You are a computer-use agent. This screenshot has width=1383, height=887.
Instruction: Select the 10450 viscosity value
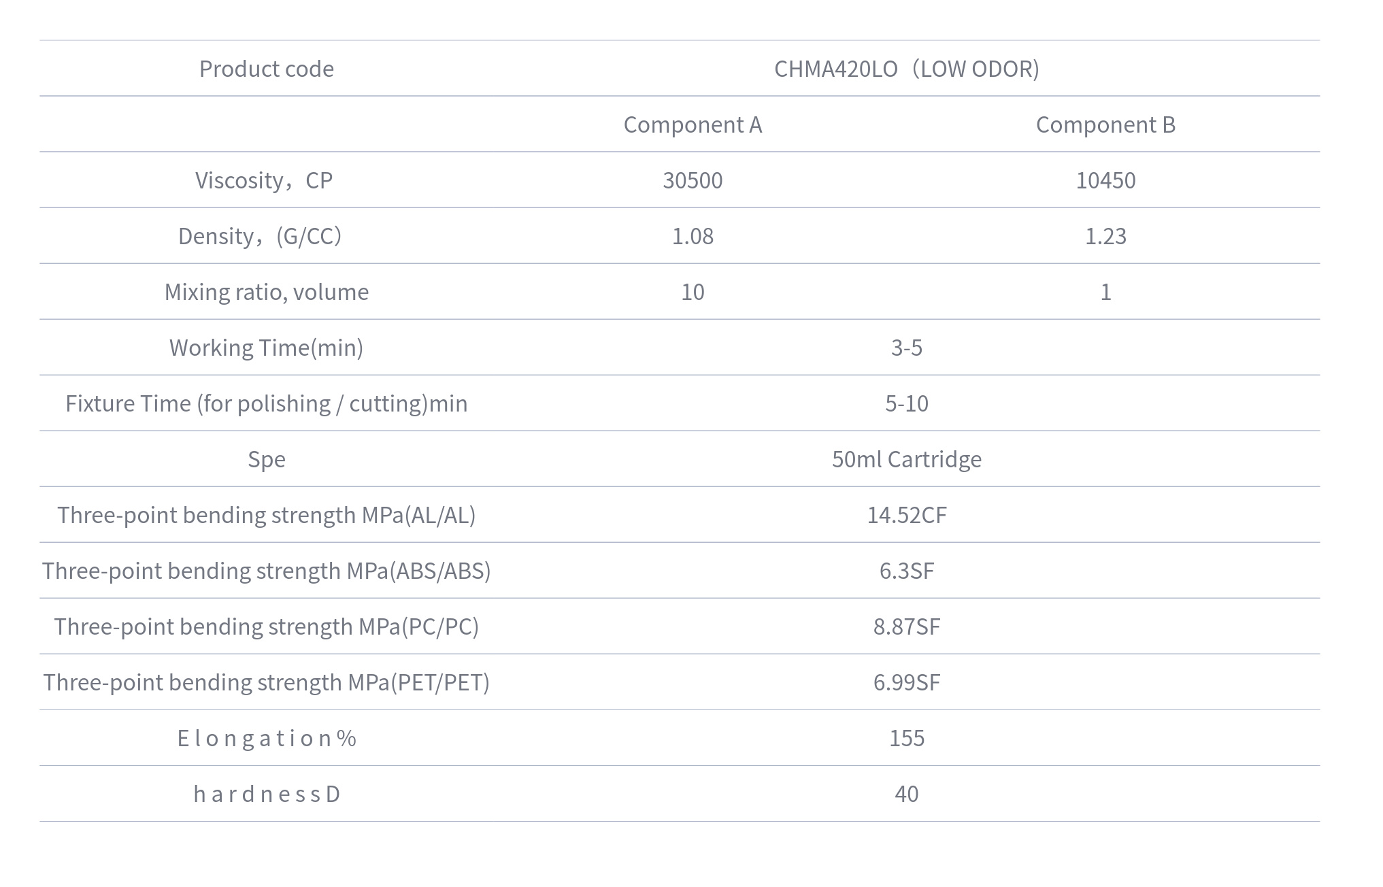tap(1105, 180)
